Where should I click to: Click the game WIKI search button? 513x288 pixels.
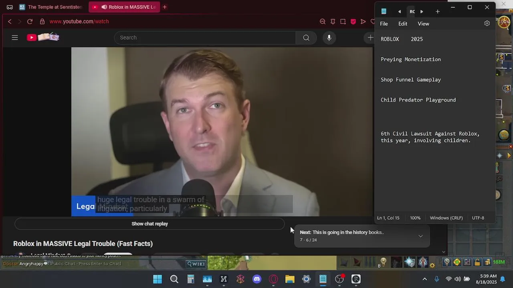[196, 264]
